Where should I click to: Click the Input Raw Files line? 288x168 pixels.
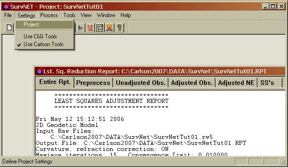65,131
